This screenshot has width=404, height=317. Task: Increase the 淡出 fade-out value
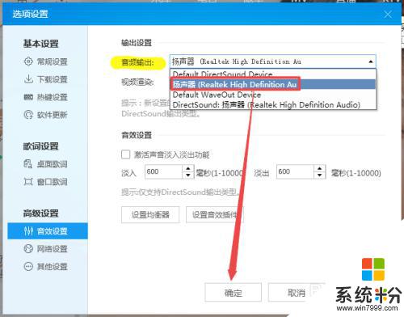click(319, 168)
